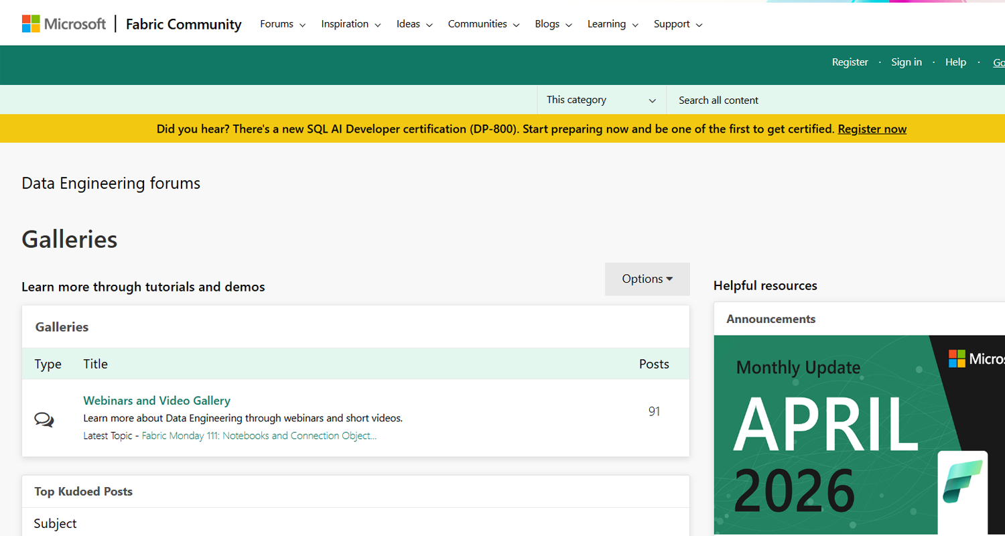Viewport: 1005px width, 536px height.
Task: Open the Learning menu
Action: point(613,24)
